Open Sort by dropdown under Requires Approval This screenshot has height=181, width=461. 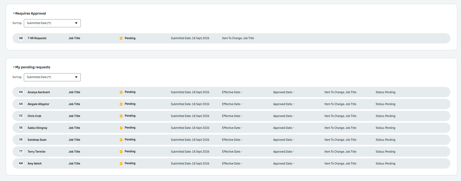coord(52,23)
